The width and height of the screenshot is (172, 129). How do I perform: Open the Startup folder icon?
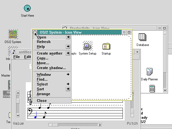pyautogui.click(x=106, y=46)
